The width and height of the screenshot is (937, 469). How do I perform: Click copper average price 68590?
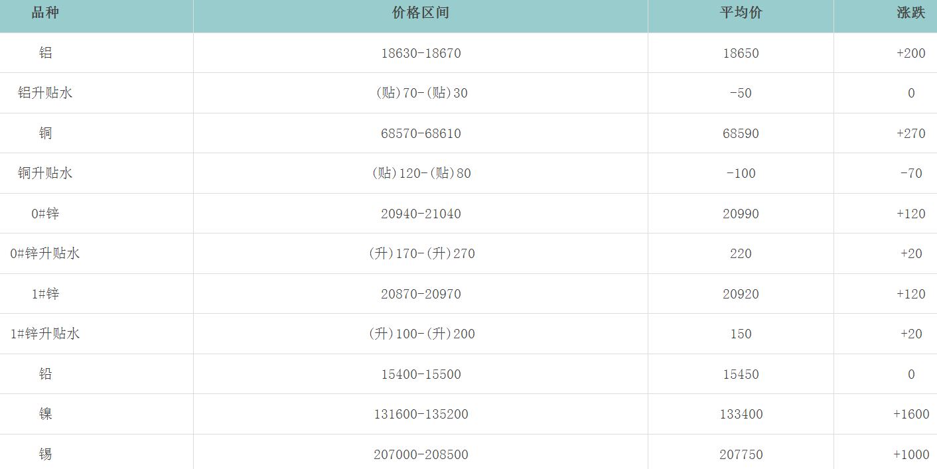[x=741, y=133]
